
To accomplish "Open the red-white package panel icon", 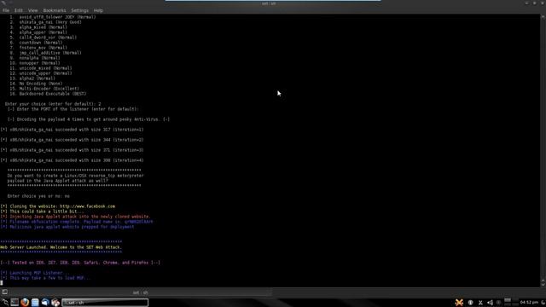I will [x=55, y=303].
